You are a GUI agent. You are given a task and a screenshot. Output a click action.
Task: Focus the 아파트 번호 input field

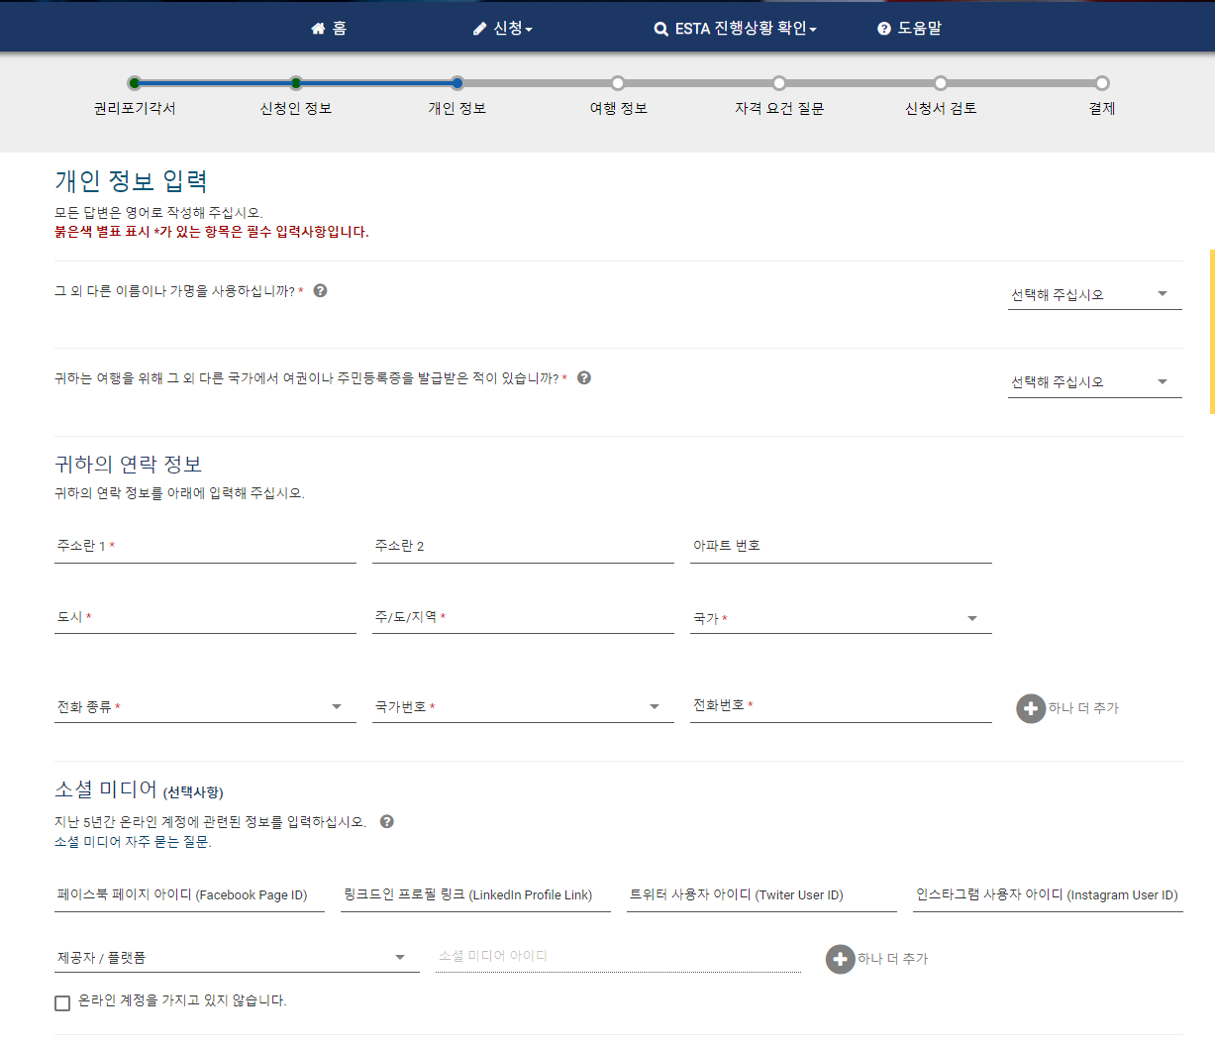[x=841, y=547]
